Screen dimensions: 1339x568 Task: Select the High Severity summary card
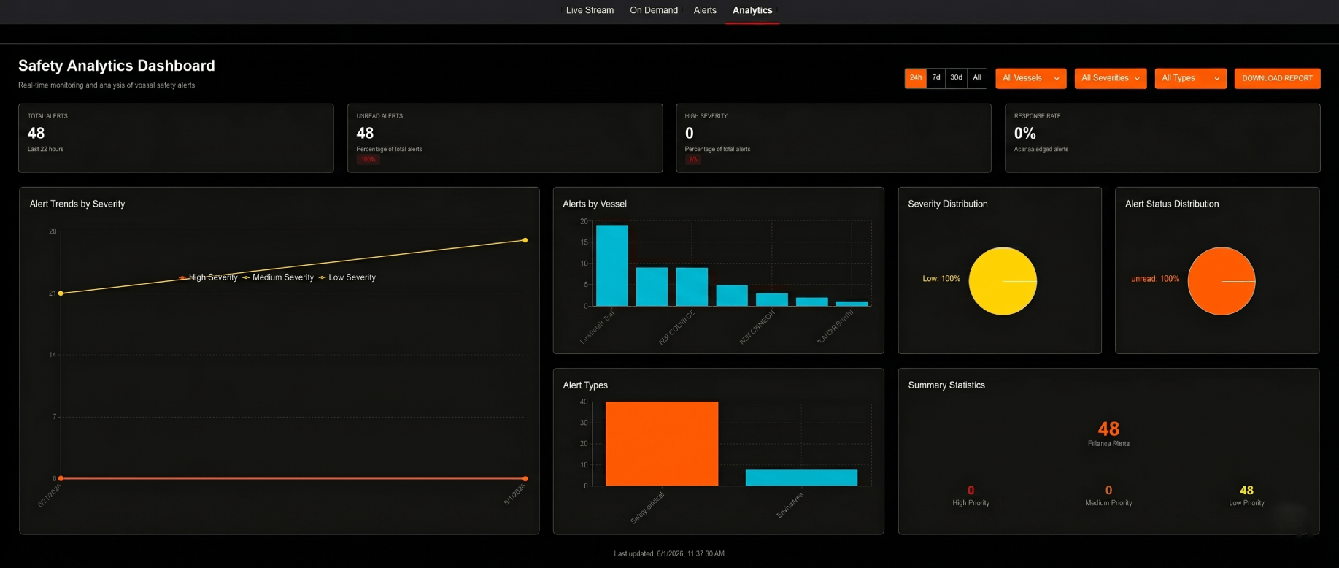point(833,138)
